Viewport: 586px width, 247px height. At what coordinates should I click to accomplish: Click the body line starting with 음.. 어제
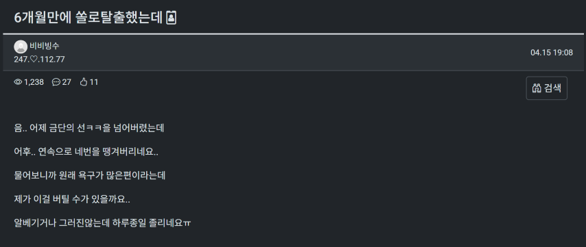89,128
